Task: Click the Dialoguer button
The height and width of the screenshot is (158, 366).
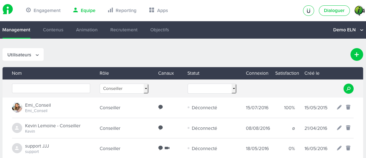Action: pyautogui.click(x=334, y=10)
